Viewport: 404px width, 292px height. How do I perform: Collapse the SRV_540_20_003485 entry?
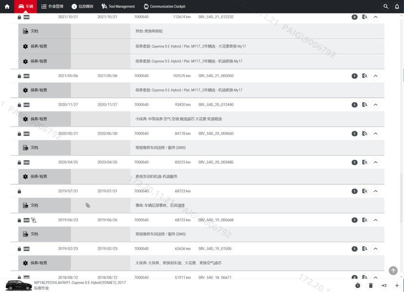click(x=376, y=163)
